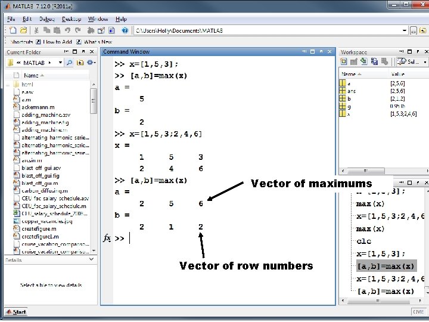Click the Save Workspace icon

[x=374, y=61]
